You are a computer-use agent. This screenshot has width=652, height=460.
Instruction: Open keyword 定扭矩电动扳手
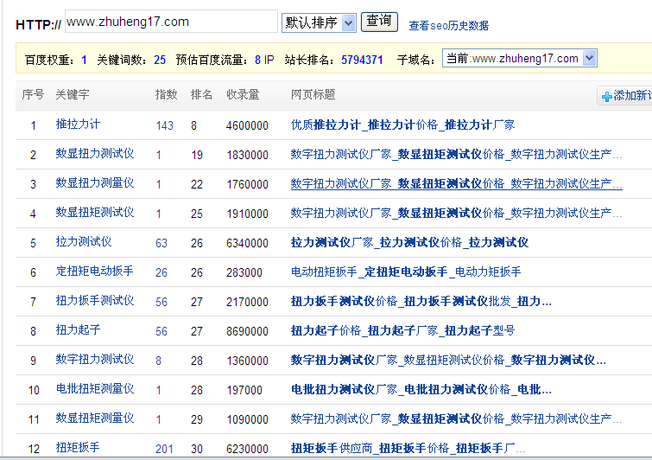click(x=94, y=272)
